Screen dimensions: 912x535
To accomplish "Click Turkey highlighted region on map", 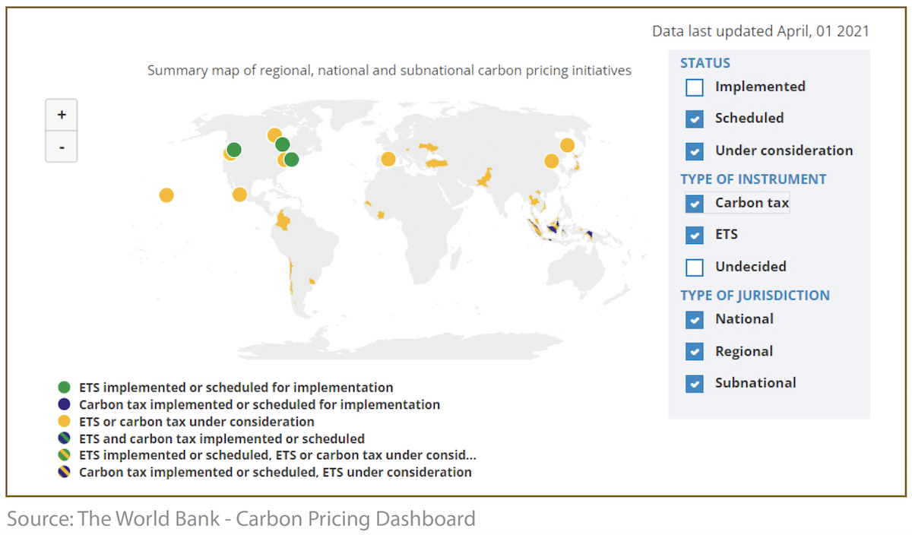I will pos(435,163).
